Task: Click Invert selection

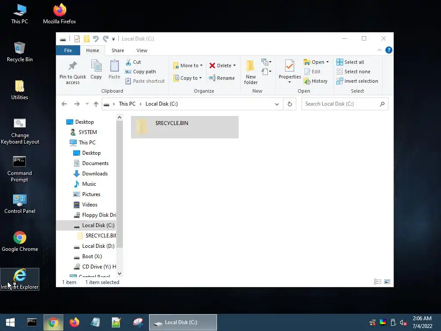Action: click(x=357, y=81)
